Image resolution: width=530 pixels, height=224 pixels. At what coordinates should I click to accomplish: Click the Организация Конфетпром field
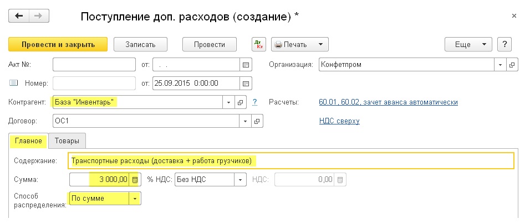tap(406, 64)
